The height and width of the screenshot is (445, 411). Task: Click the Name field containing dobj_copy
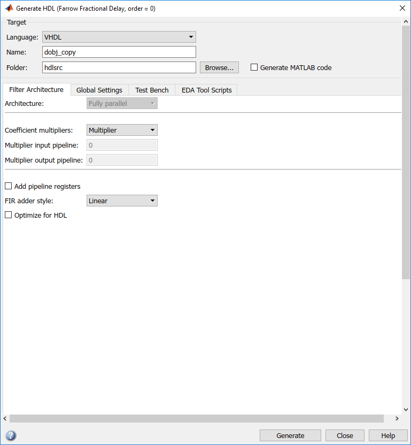coord(119,52)
